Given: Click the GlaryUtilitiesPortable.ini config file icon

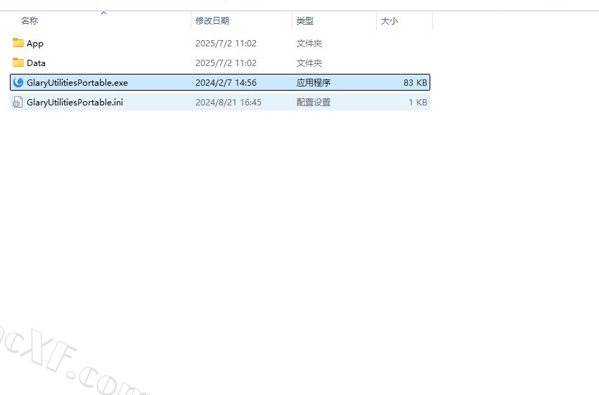Looking at the screenshot, I should (18, 102).
